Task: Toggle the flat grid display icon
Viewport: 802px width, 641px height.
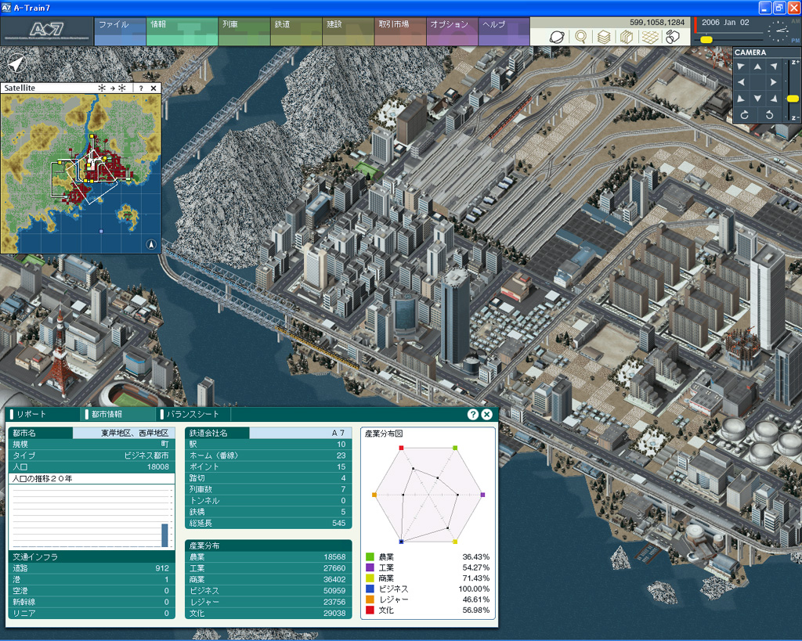Action: (x=649, y=37)
